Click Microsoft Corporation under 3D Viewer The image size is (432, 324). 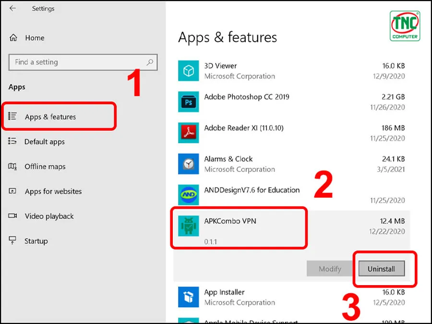[240, 76]
